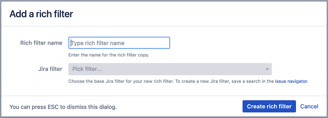Click the chevron arrow of the Jira filter select
The height and width of the screenshot is (118, 328).
[x=267, y=69]
